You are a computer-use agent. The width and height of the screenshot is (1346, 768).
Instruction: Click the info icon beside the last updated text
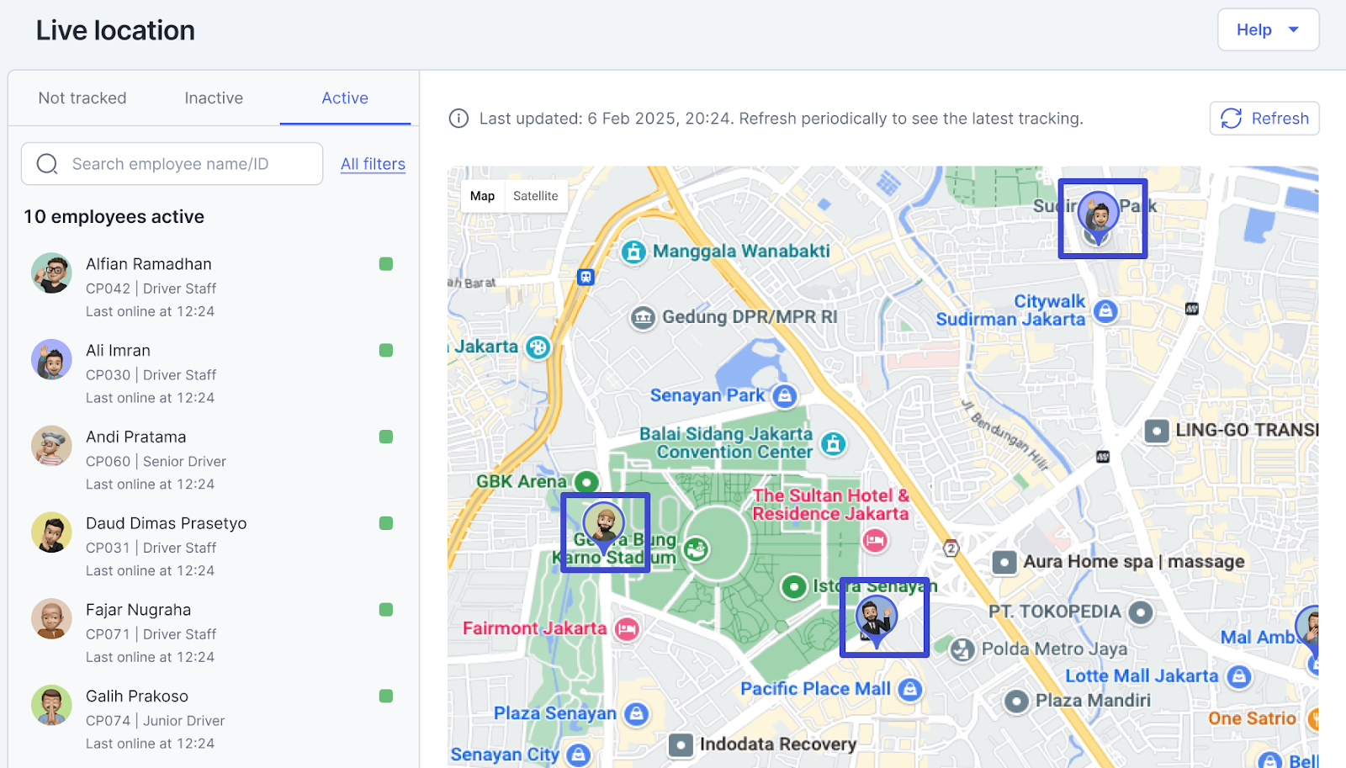pos(458,119)
